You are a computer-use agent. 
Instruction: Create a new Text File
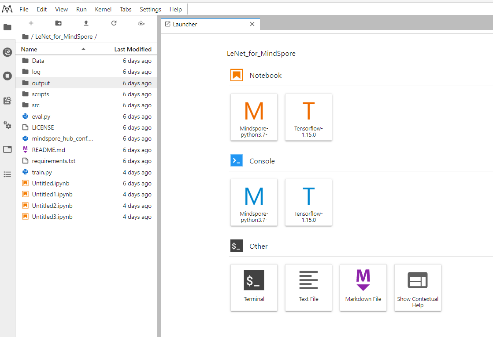308,288
